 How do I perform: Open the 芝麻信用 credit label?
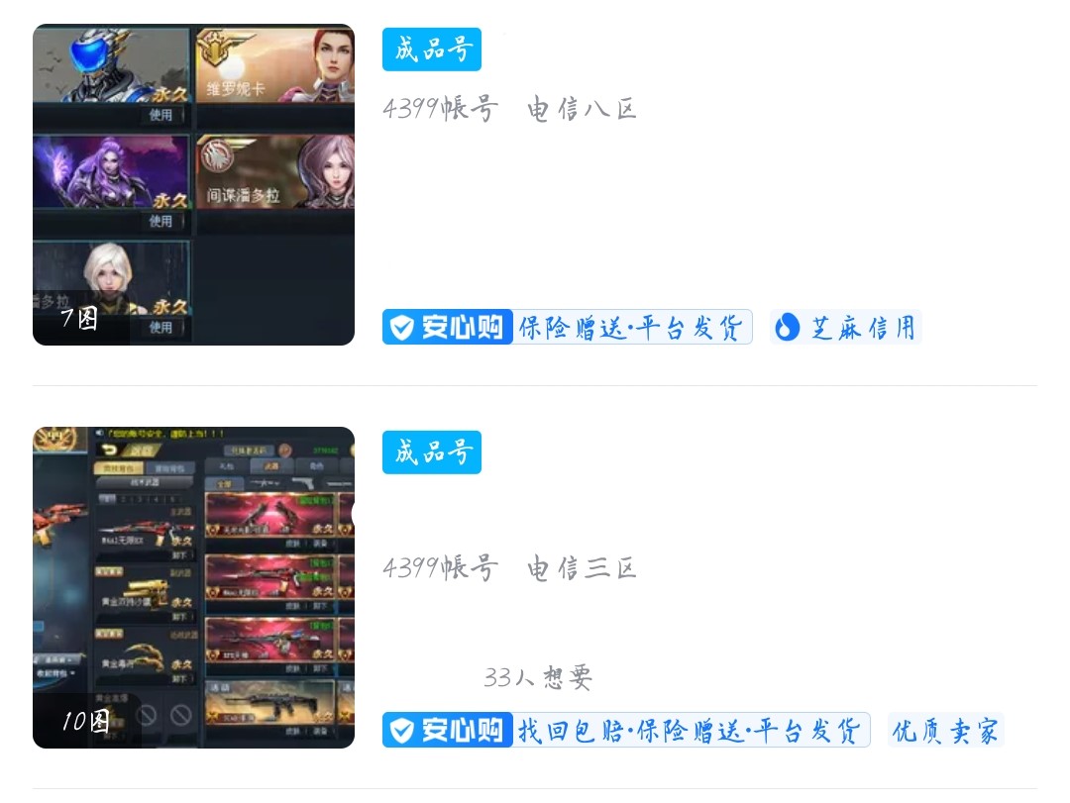pyautogui.click(x=845, y=327)
